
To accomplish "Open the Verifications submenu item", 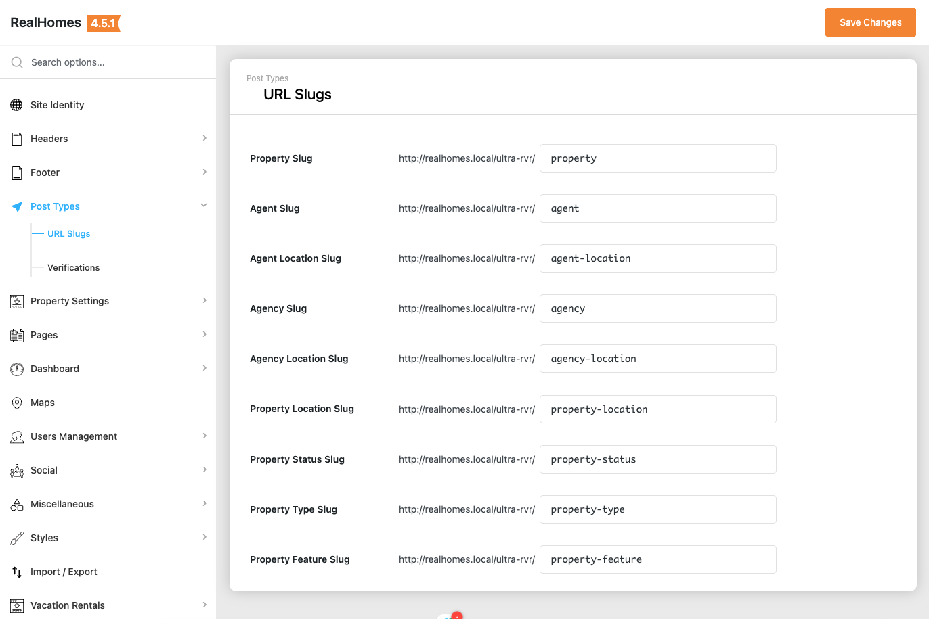I will [x=73, y=267].
